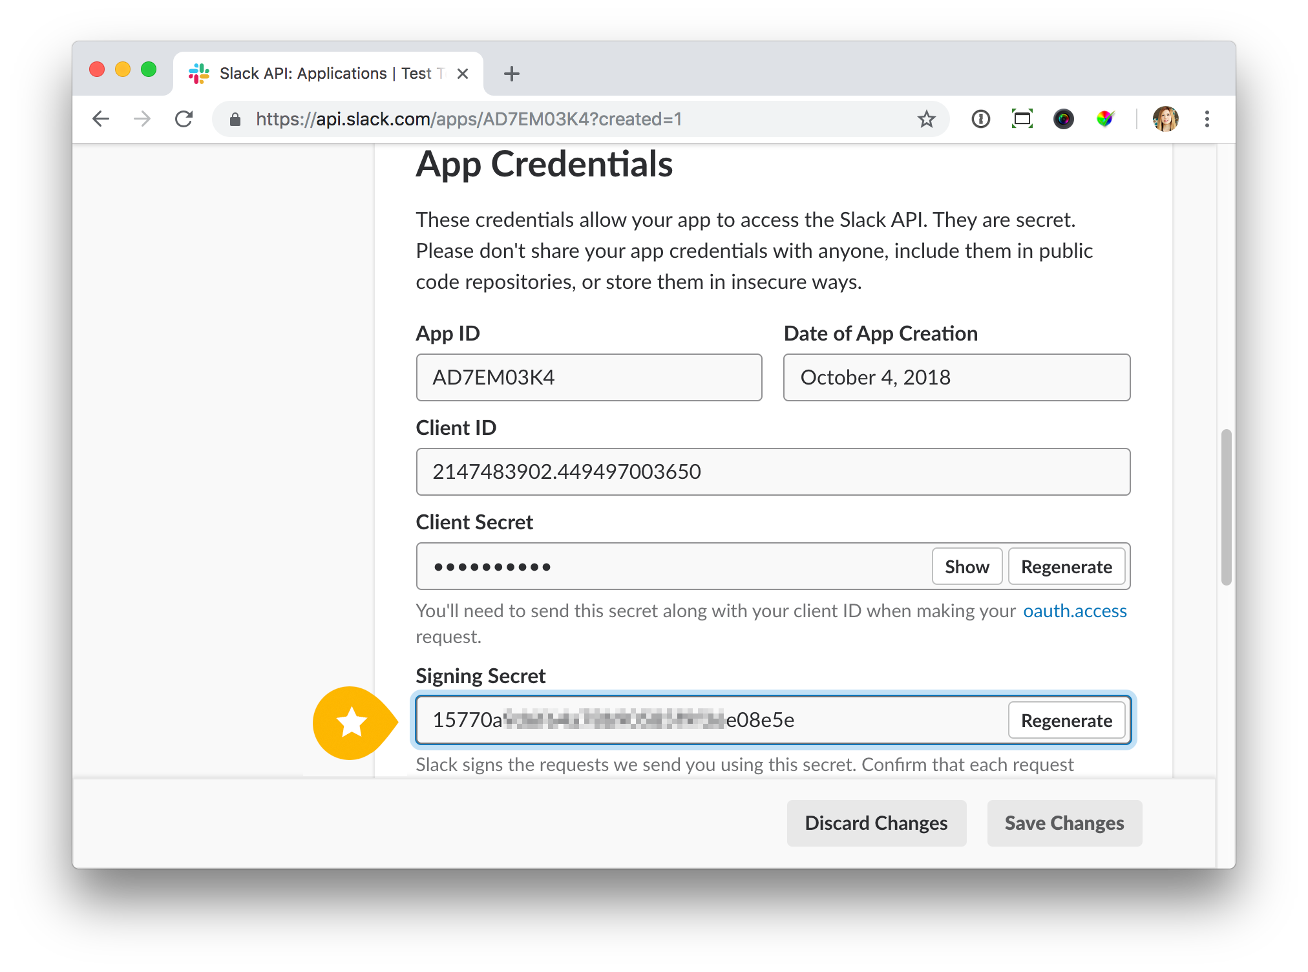Image resolution: width=1308 pixels, height=972 pixels.
Task: Select the Client ID input field
Action: (774, 472)
